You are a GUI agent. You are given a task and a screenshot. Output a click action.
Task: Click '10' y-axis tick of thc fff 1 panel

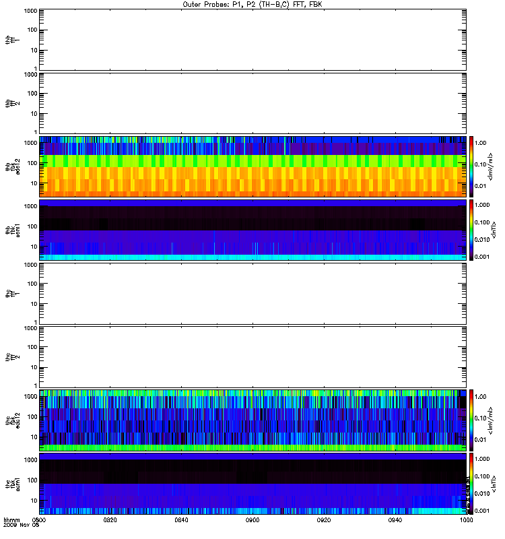pyautogui.click(x=34, y=304)
